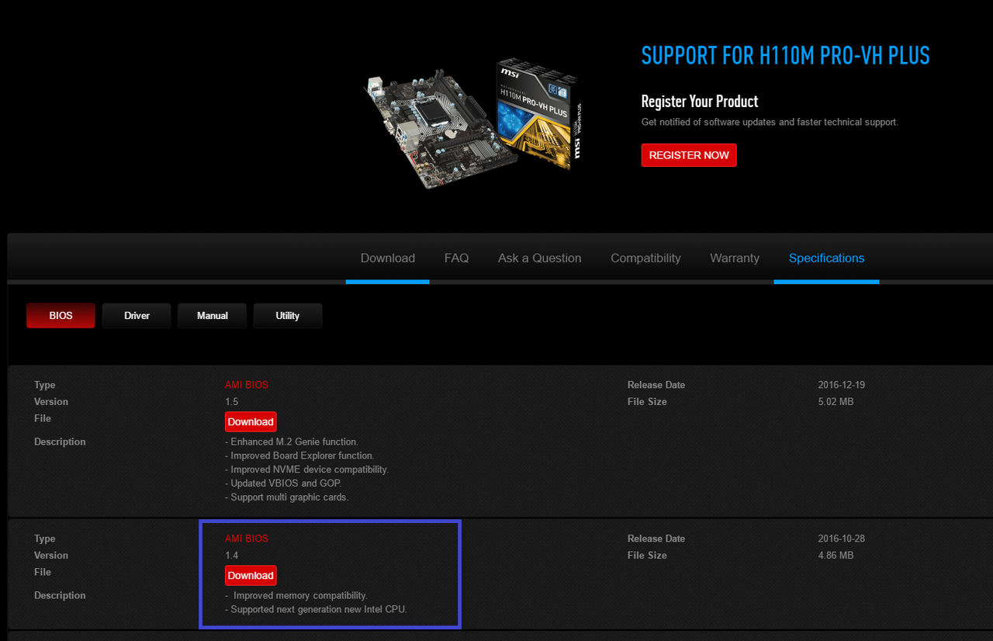
Task: Switch to the Driver category
Action: pyautogui.click(x=137, y=316)
